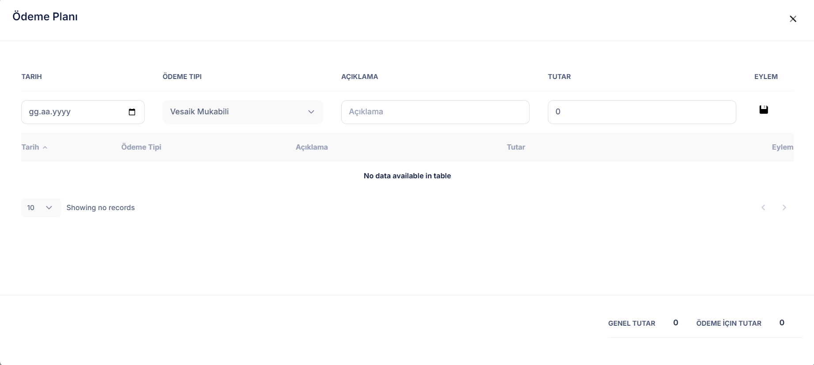Screen dimensions: 814x365
Task: Open the rows-per-page dropdown showing 10
Action: tap(40, 207)
